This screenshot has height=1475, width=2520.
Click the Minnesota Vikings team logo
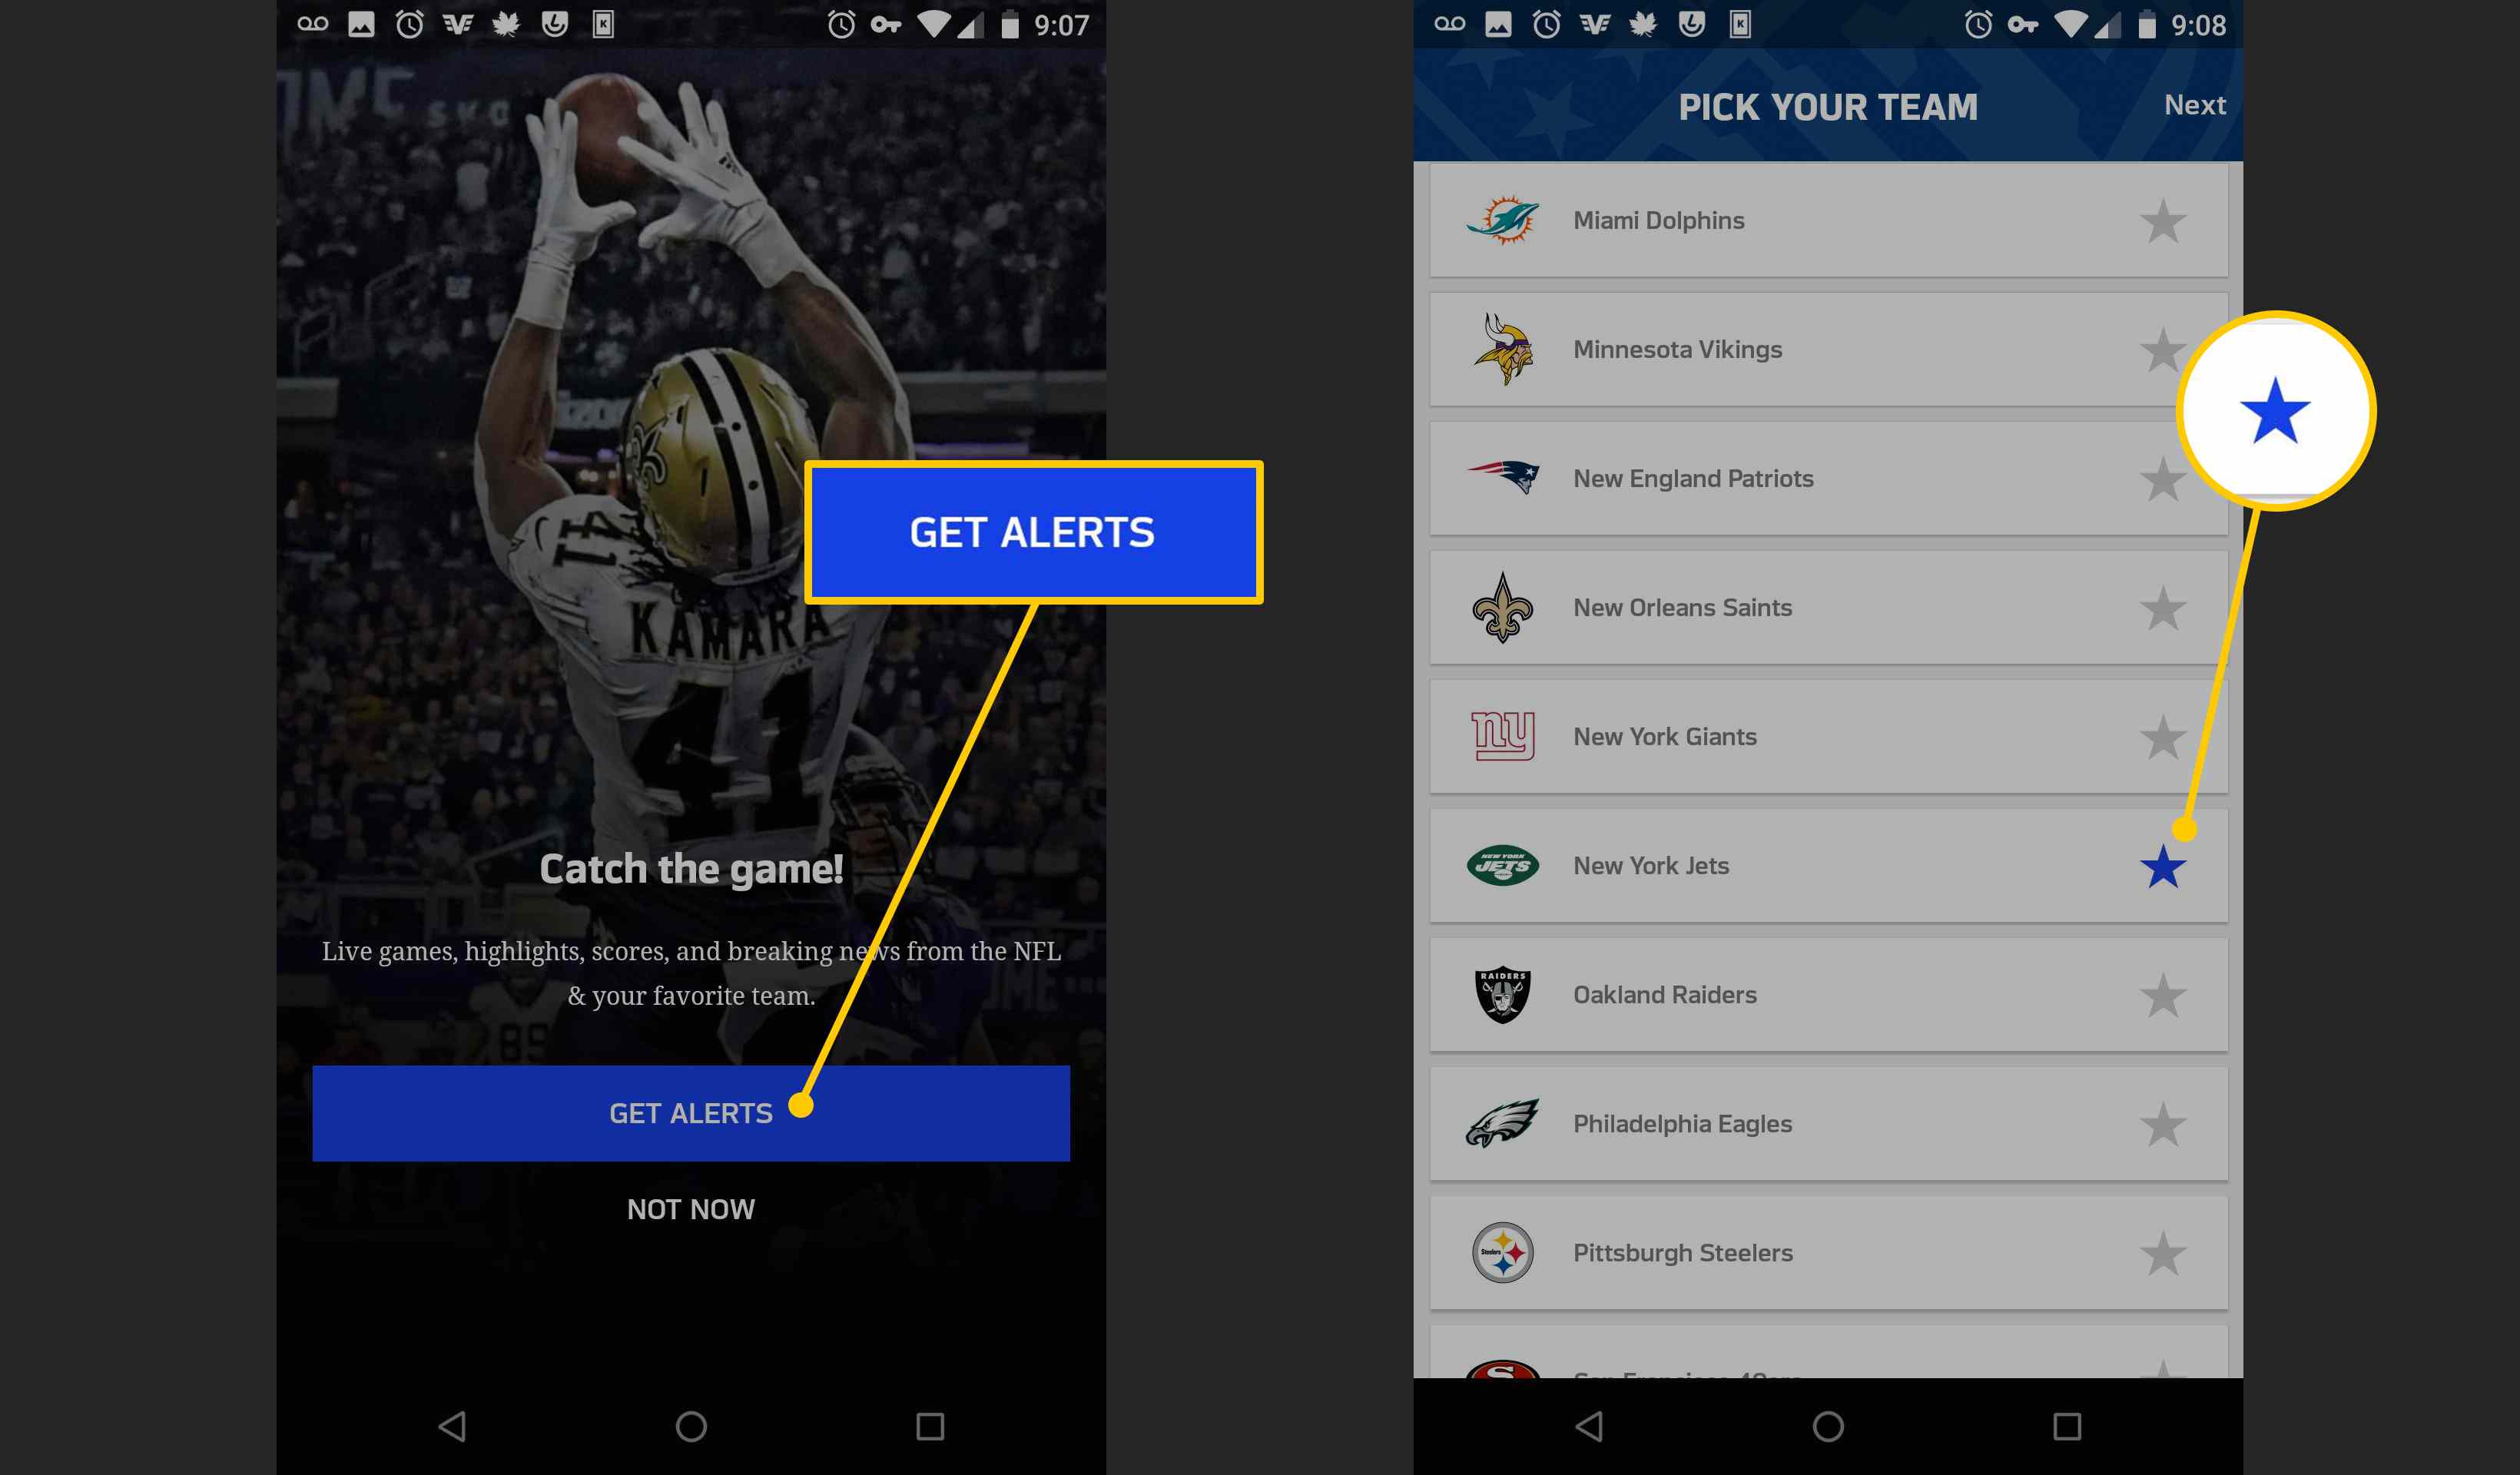tap(1500, 348)
